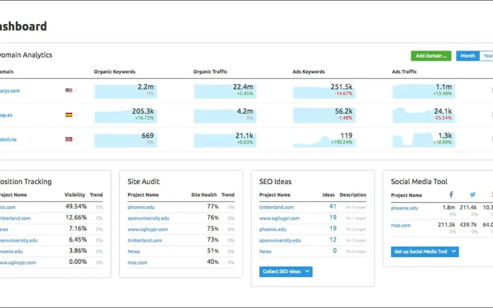This screenshot has width=493, height=308.
Task: Click the Site Audit panel title
Action: (x=143, y=182)
